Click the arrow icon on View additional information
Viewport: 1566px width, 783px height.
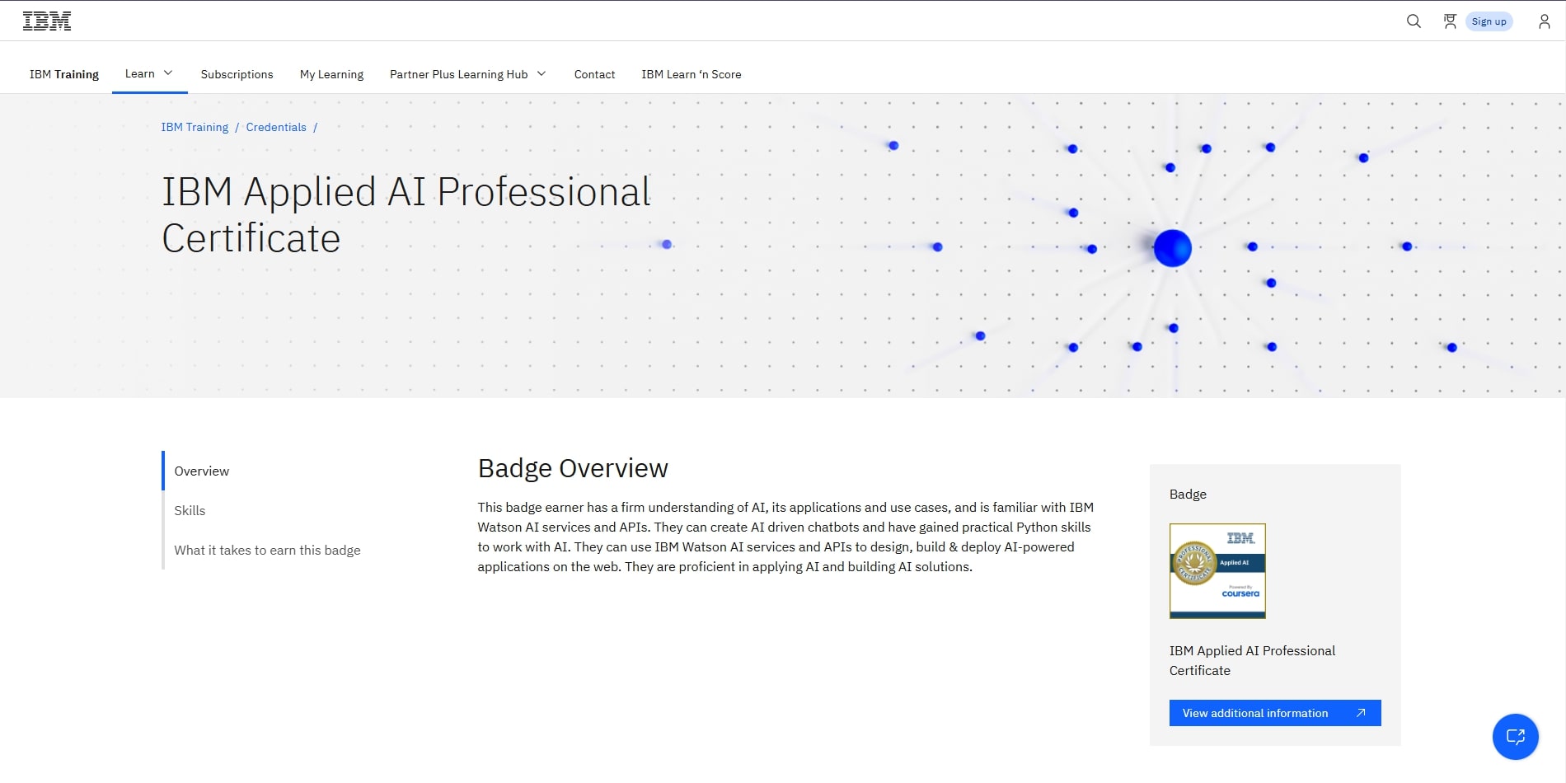pos(1361,713)
